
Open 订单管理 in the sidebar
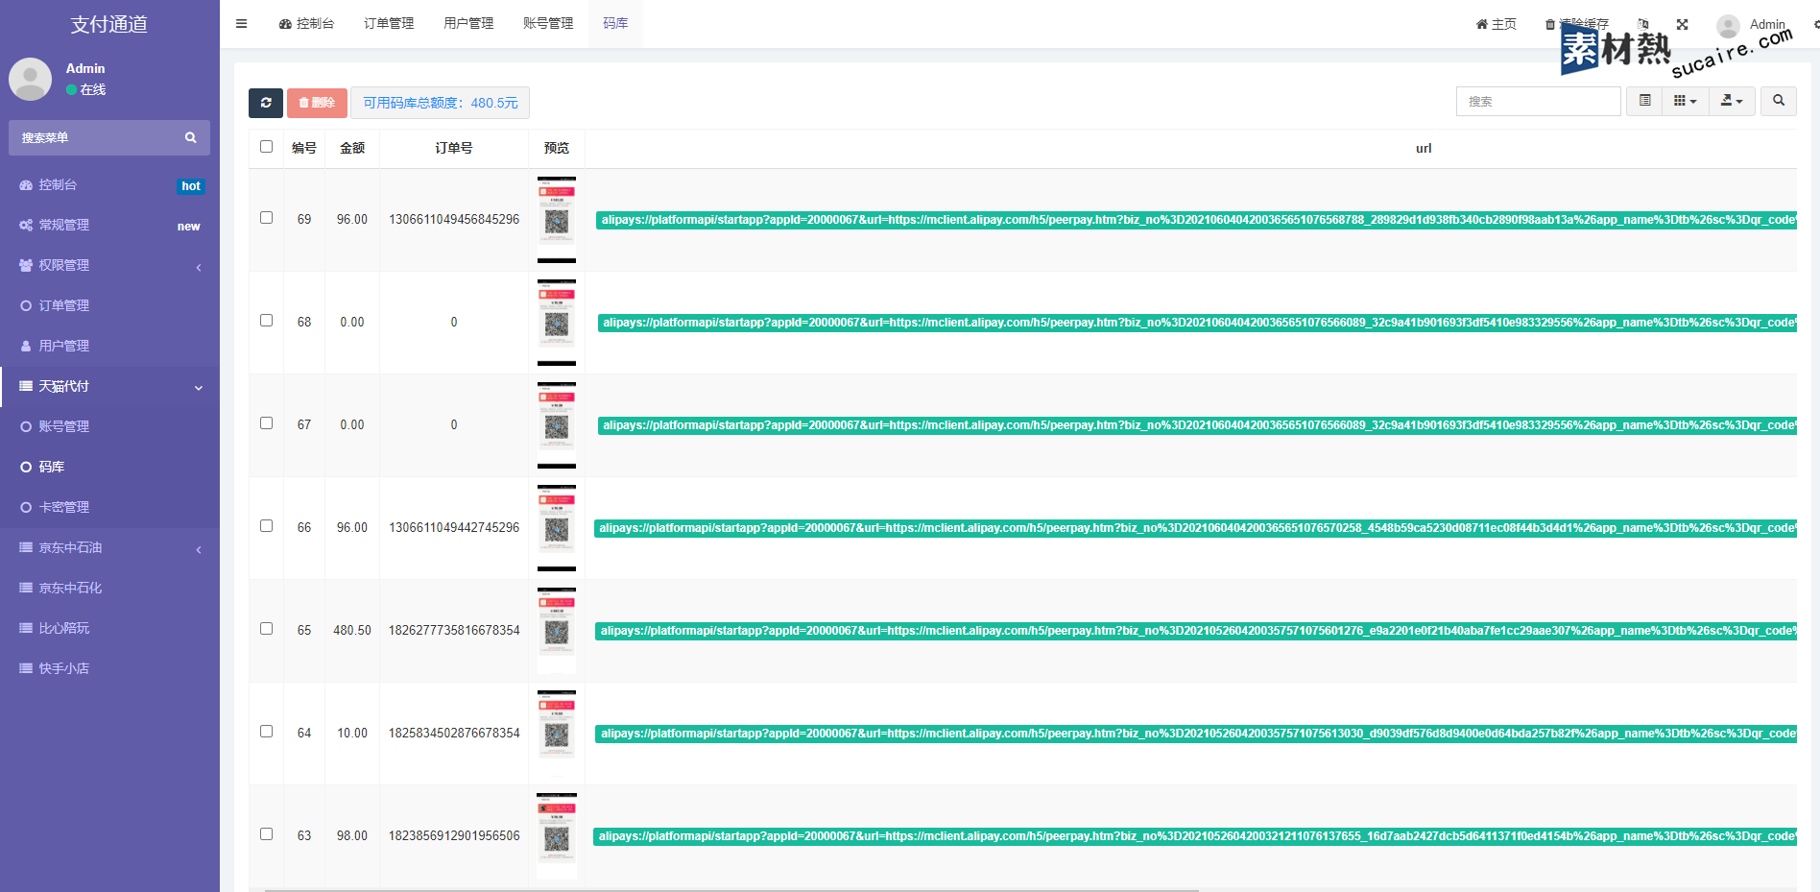(109, 305)
